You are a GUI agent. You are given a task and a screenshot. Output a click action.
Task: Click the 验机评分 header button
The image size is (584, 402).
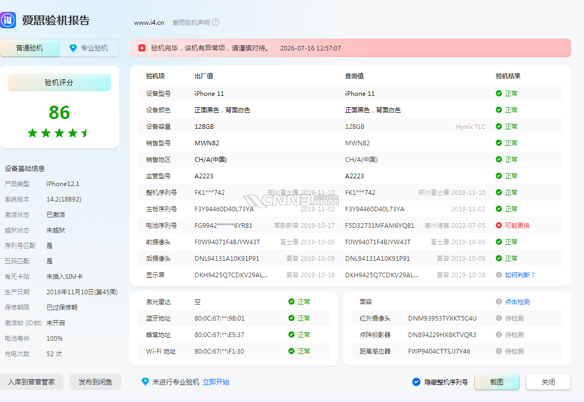click(59, 82)
